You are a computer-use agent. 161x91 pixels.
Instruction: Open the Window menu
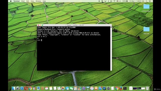[38, 1]
